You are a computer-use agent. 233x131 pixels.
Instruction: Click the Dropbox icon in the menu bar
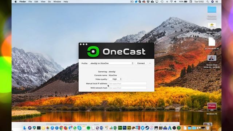[148, 1]
